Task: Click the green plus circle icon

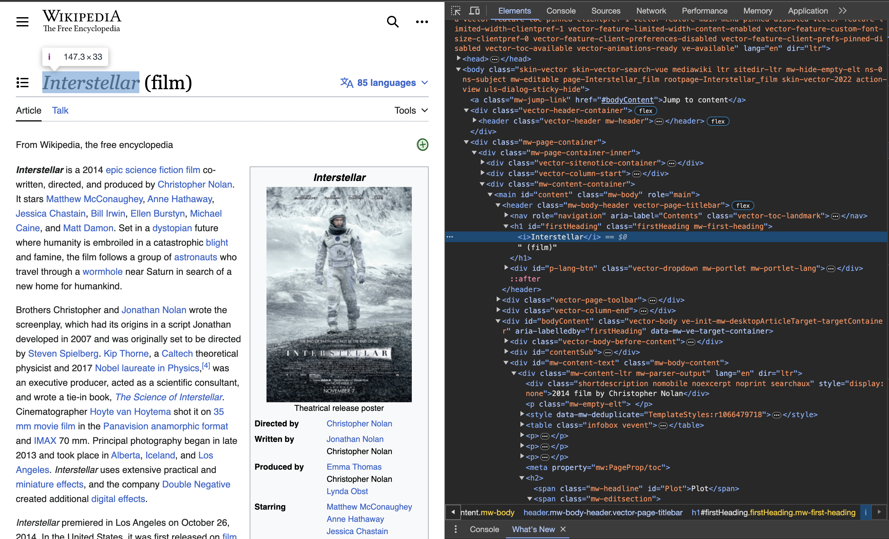Action: click(422, 145)
